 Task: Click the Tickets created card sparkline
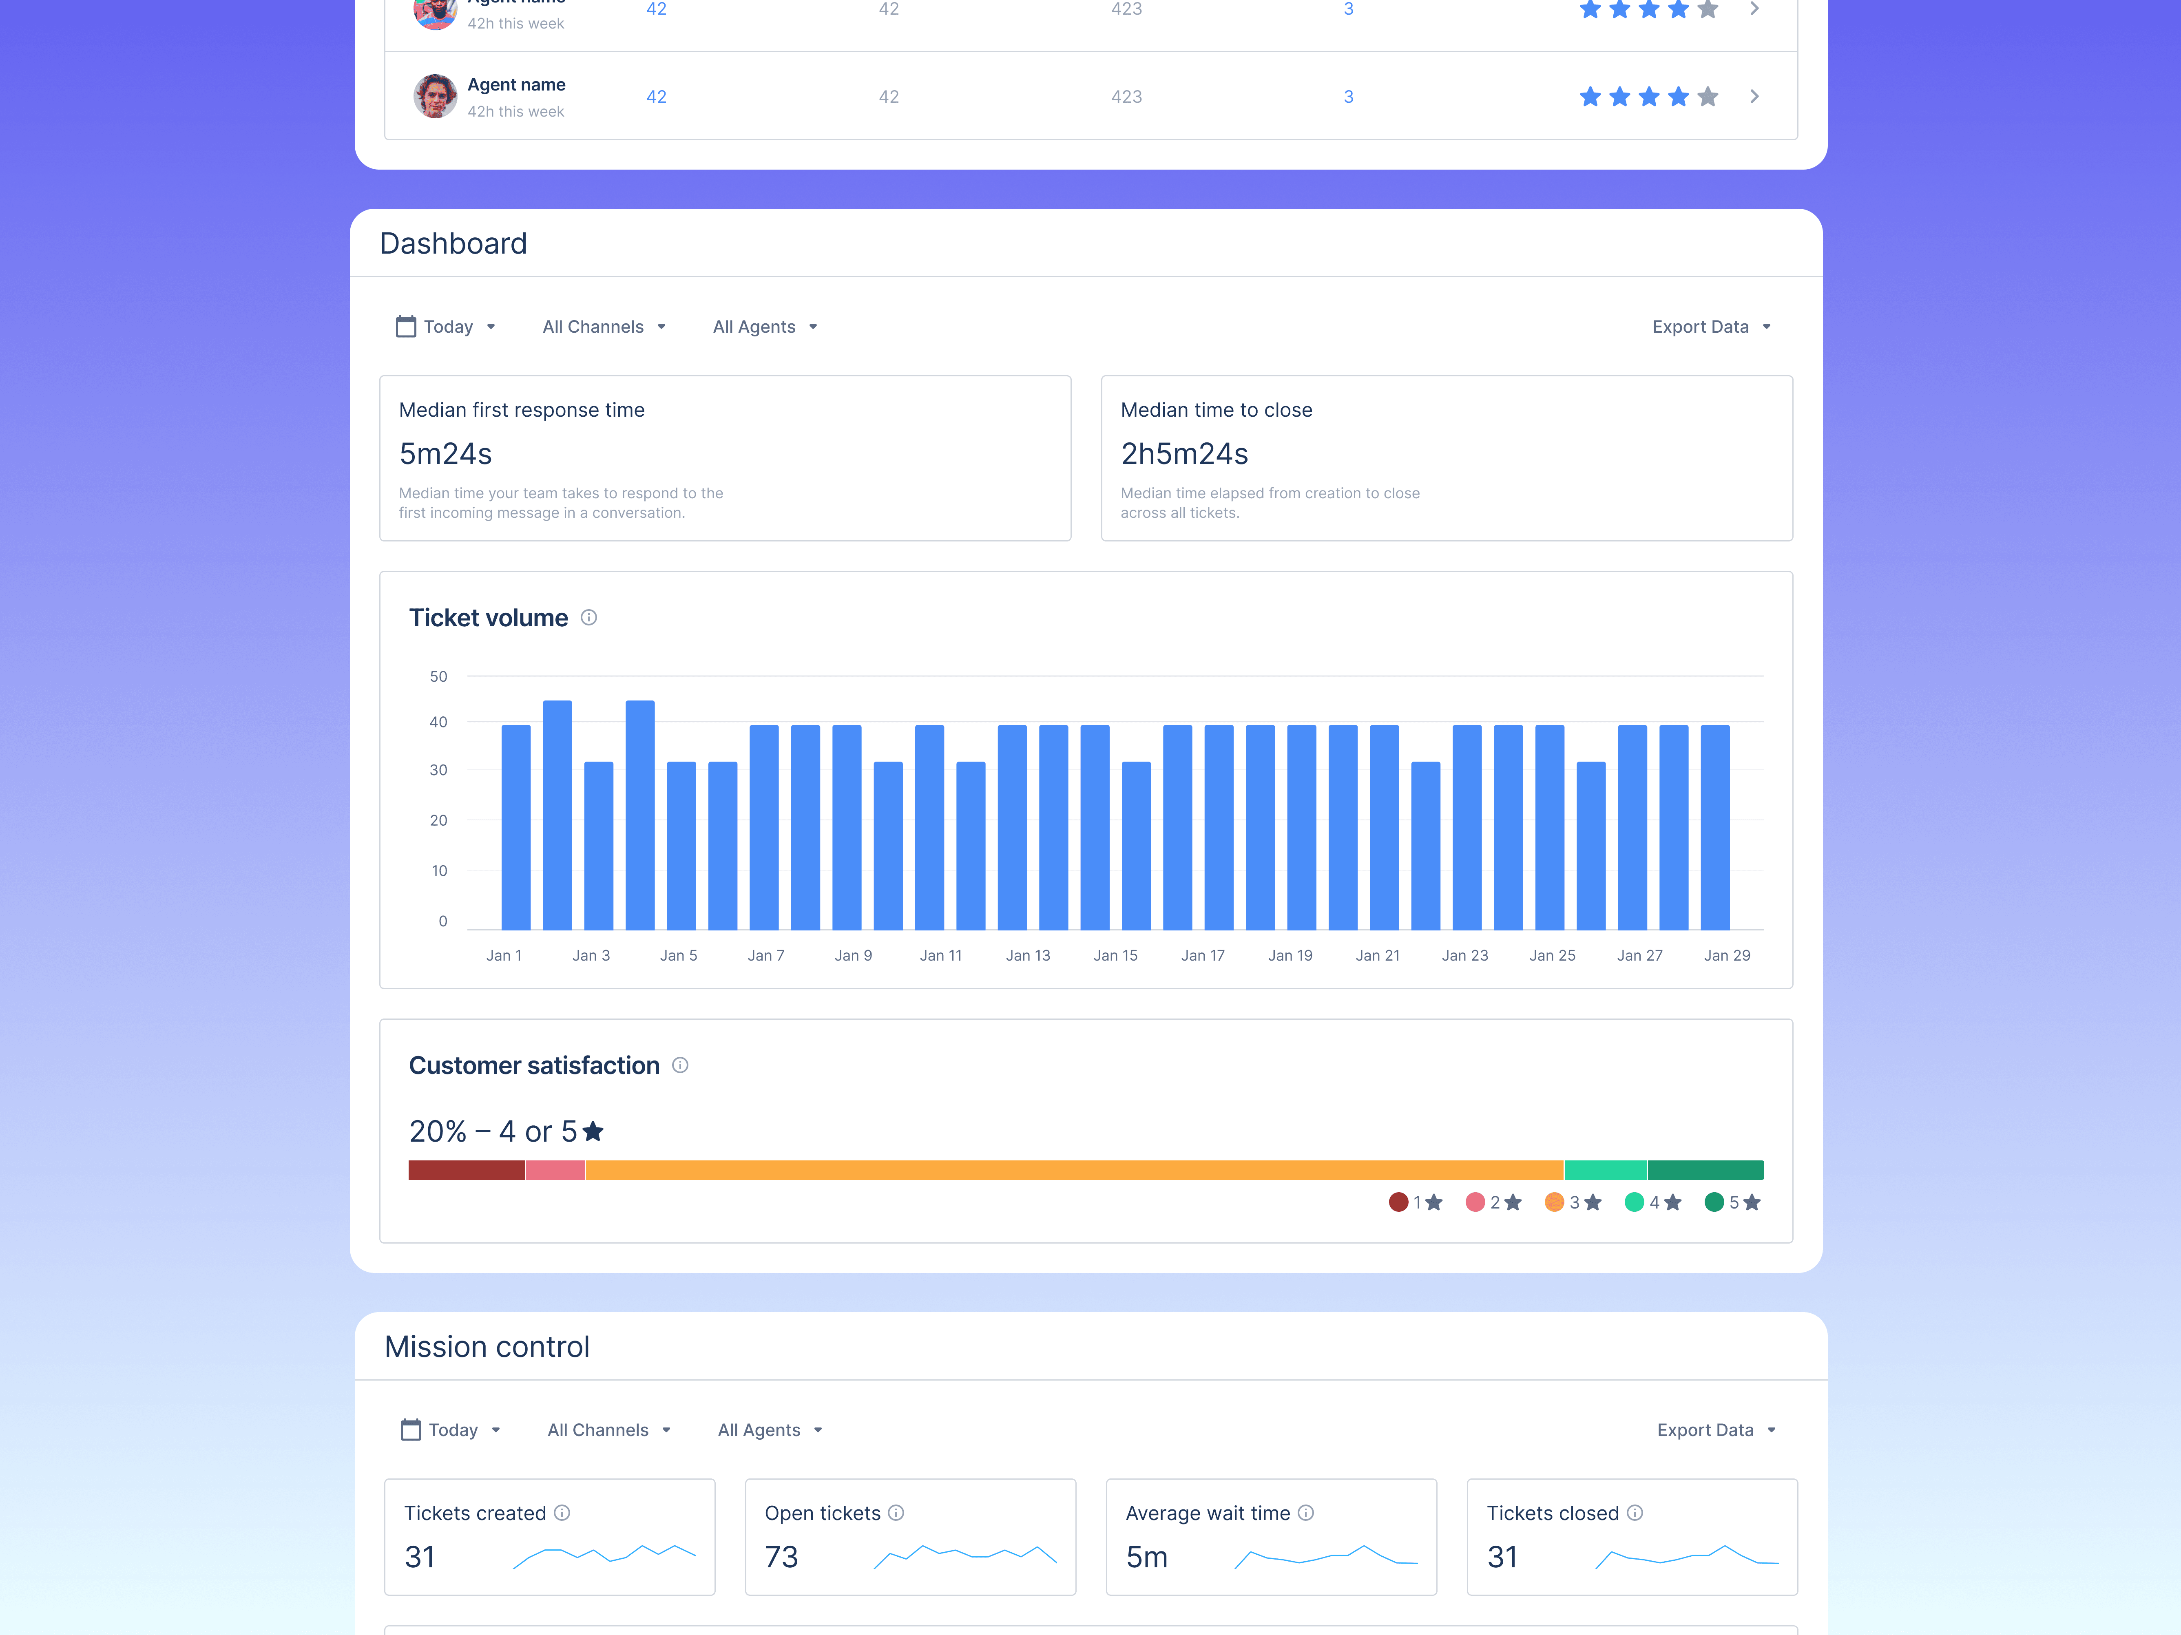coord(604,1556)
